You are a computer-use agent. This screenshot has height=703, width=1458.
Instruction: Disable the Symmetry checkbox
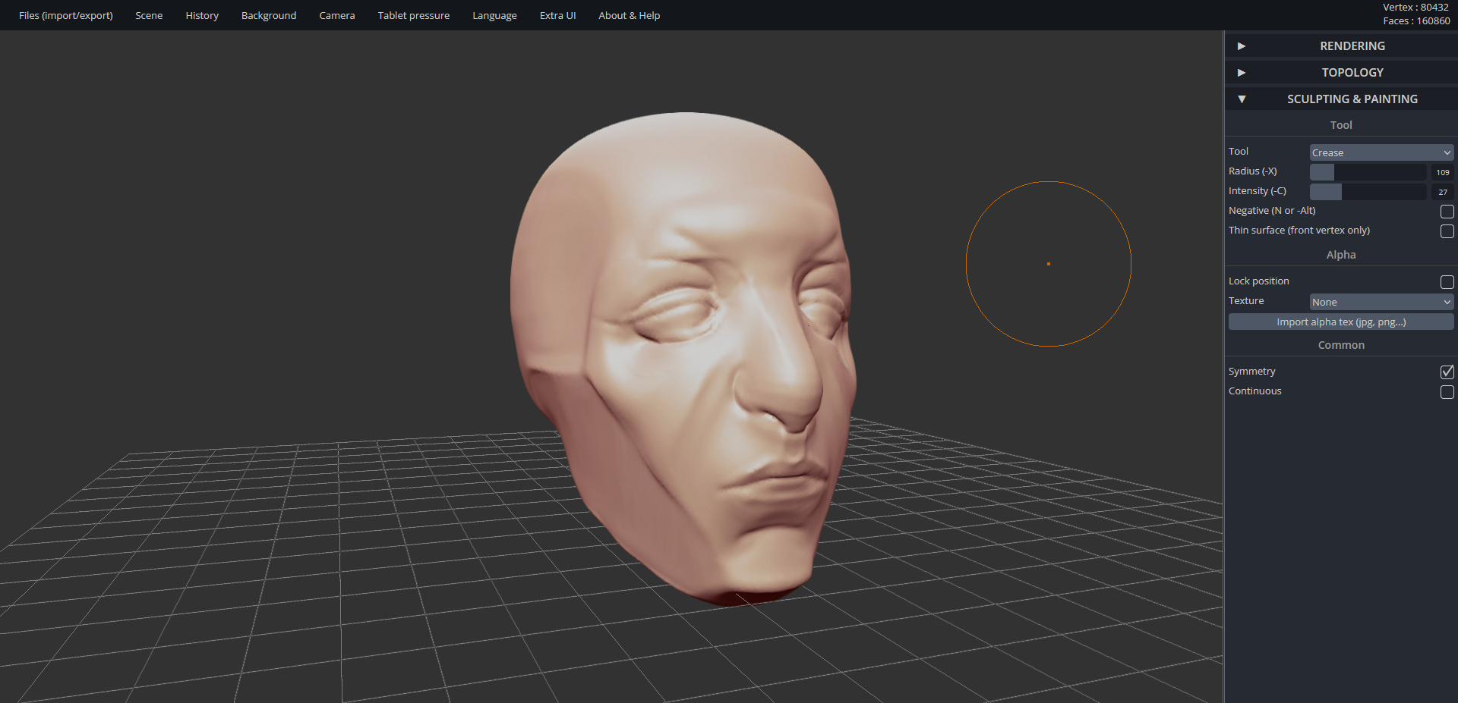[x=1447, y=372]
